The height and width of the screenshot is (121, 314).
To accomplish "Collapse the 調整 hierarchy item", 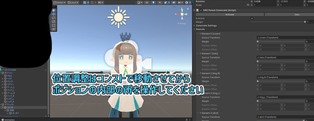I will click(5, 110).
